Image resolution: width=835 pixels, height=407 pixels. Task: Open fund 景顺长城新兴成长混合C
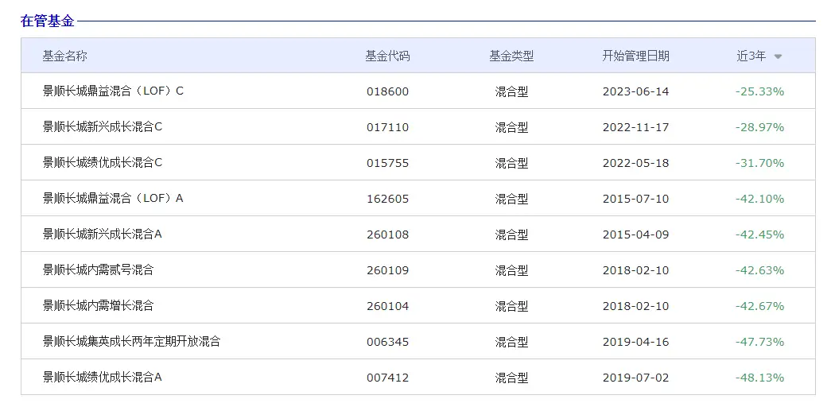103,127
